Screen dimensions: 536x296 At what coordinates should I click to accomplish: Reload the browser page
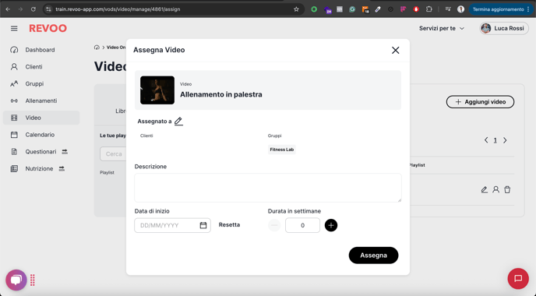tap(33, 9)
